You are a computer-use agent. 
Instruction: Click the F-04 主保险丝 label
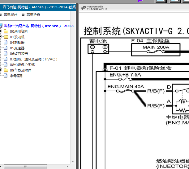coord(150,41)
